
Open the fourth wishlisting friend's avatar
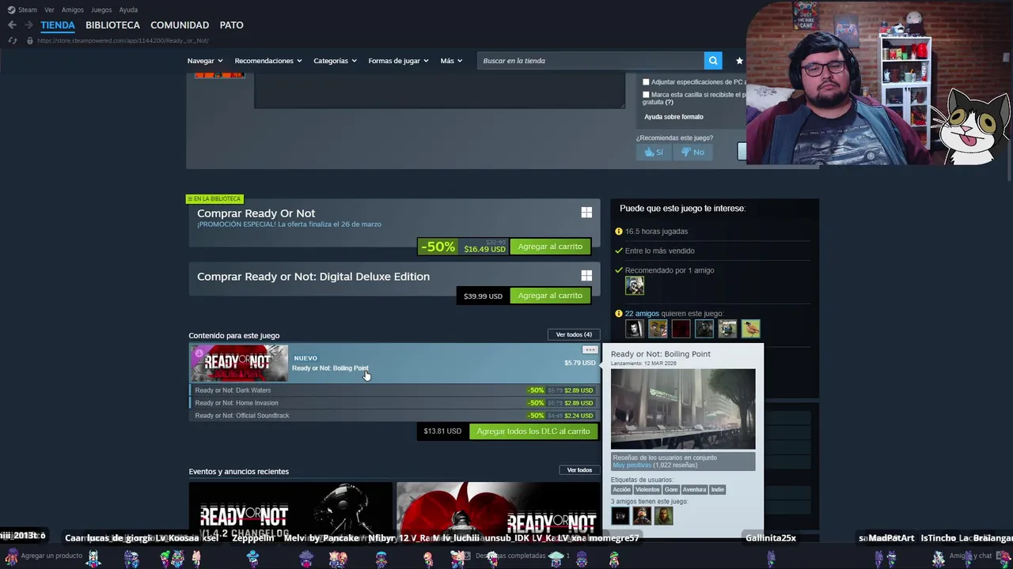click(x=704, y=328)
